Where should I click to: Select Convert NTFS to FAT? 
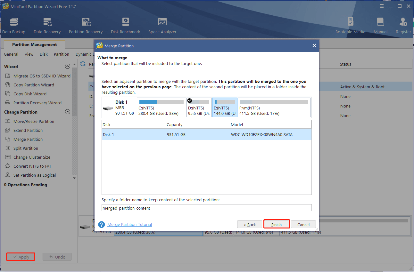[28, 166]
